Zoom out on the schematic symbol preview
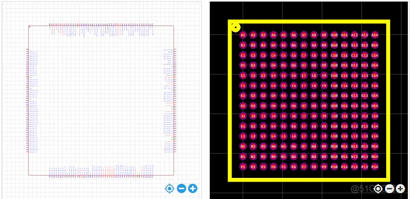This screenshot has width=410, height=199. coord(181,188)
